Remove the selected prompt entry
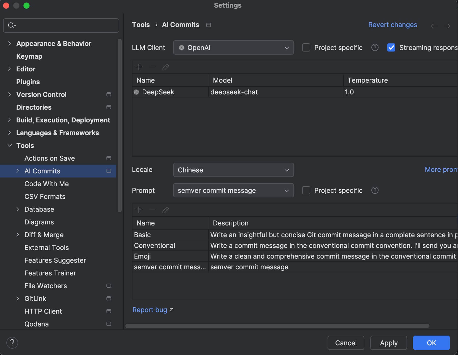 (152, 210)
